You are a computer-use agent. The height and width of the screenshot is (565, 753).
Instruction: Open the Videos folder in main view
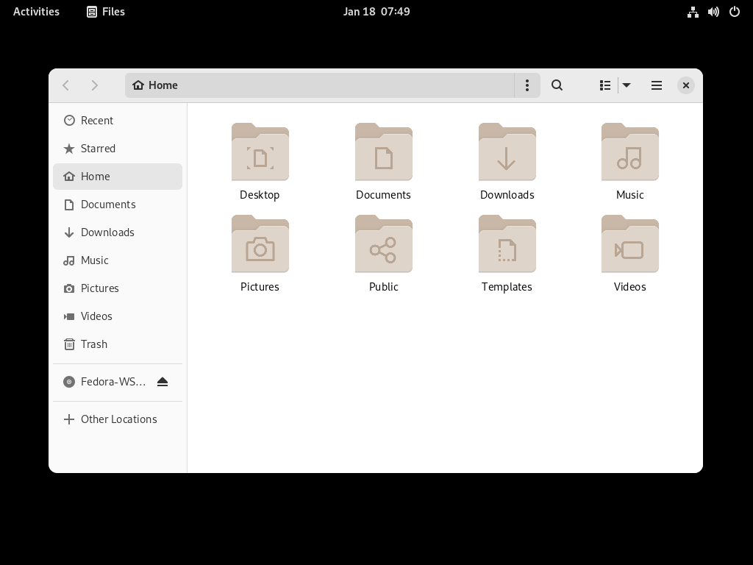point(629,244)
